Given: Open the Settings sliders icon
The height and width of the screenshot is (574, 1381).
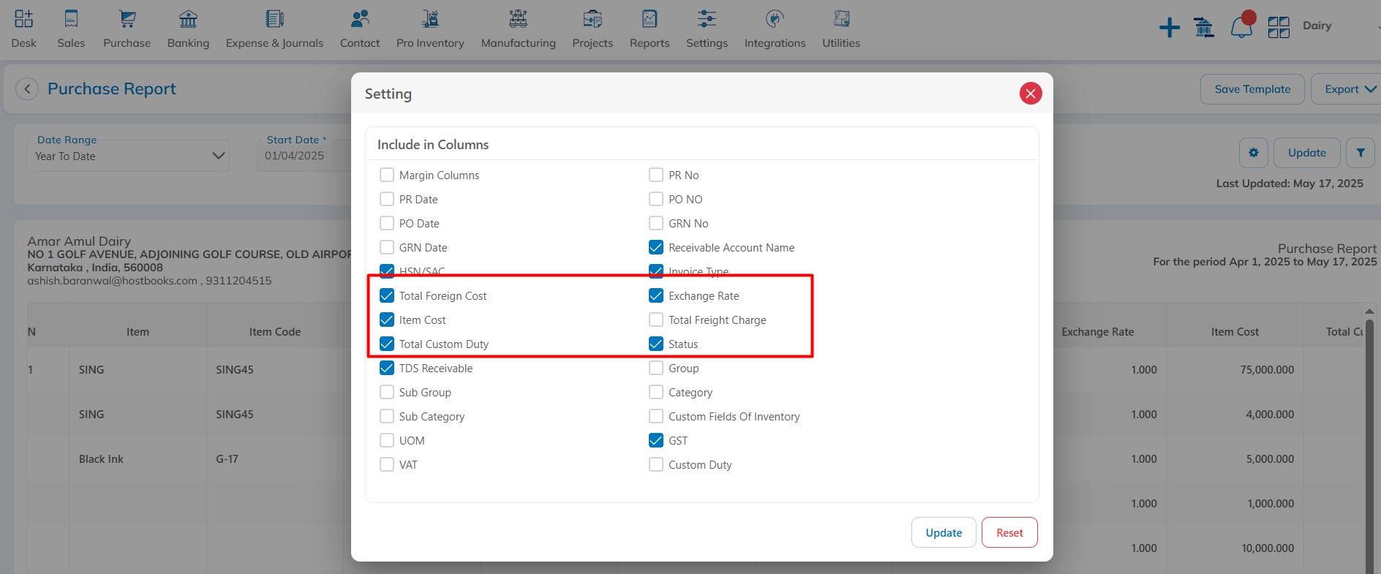Looking at the screenshot, I should [707, 18].
